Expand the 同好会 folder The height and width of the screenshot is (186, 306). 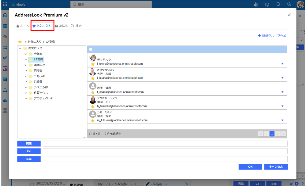click(26, 71)
